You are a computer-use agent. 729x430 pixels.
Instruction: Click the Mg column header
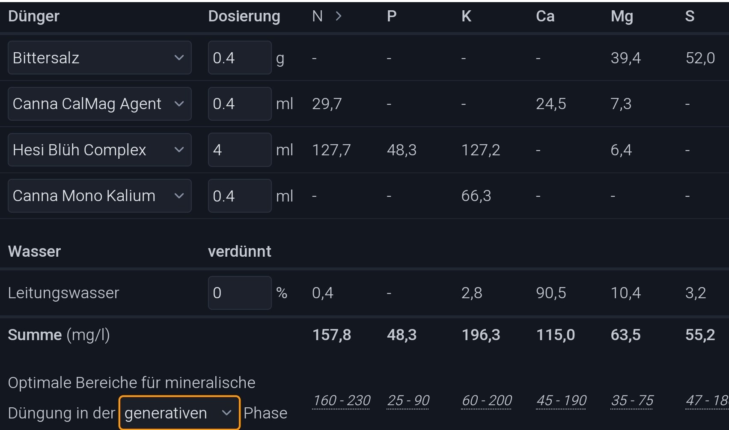point(622,16)
